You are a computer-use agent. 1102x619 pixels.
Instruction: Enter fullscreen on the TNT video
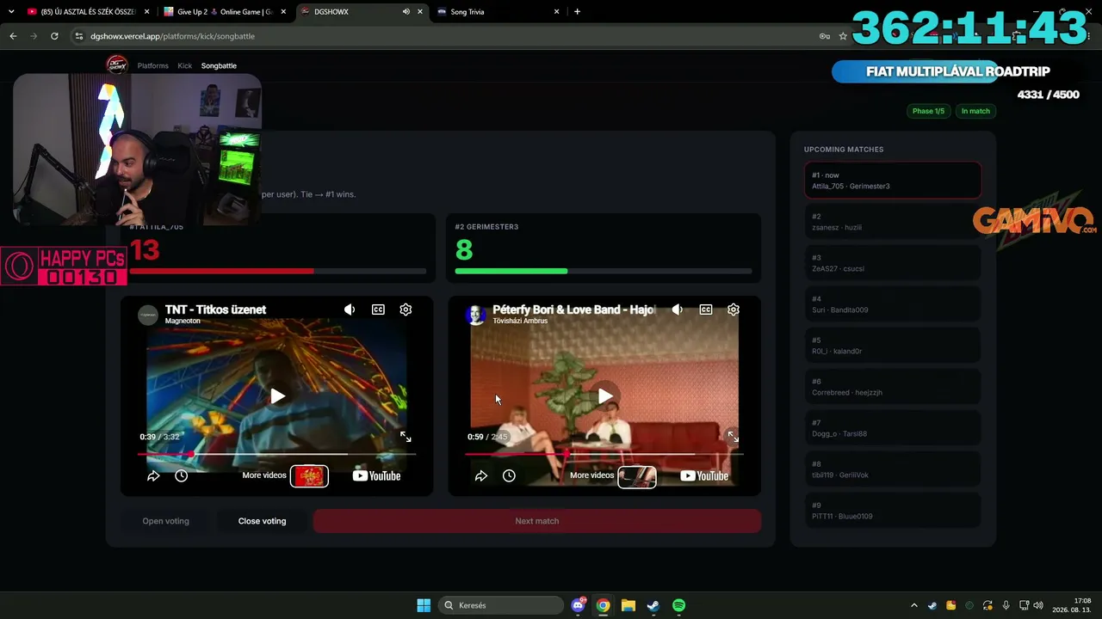[x=406, y=437]
